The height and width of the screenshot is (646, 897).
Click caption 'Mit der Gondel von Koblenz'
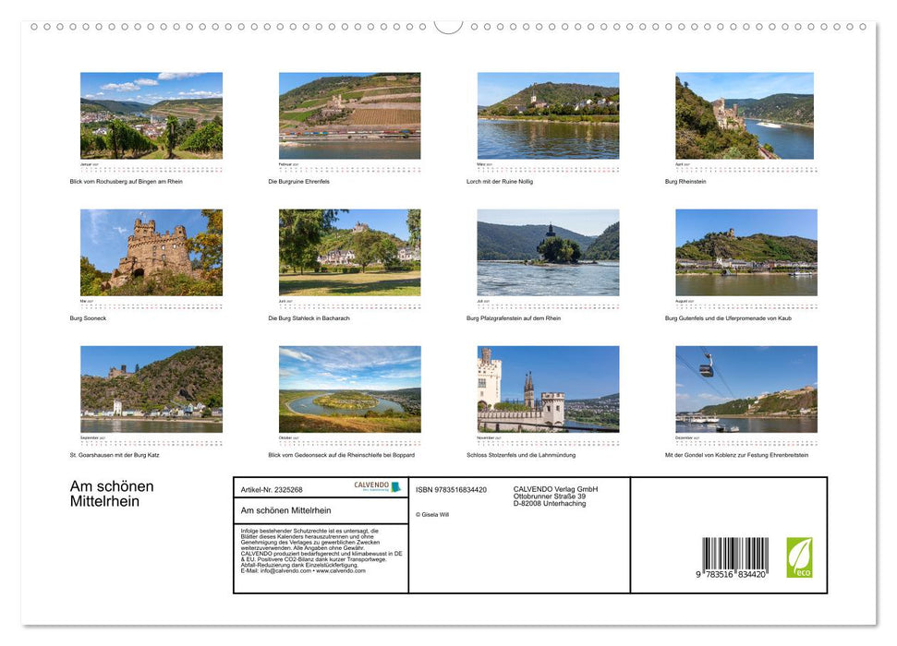701,455
